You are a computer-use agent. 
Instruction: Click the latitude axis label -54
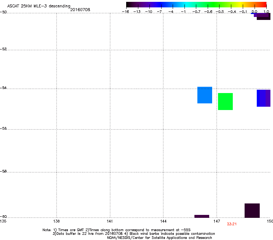click(3, 88)
